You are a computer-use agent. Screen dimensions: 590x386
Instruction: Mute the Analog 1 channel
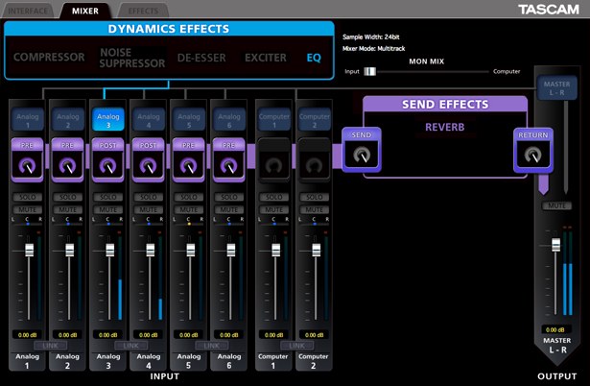coord(27,208)
